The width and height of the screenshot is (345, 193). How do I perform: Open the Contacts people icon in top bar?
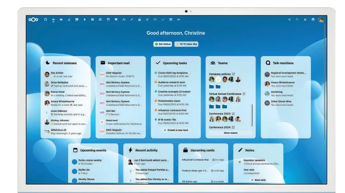100,20
